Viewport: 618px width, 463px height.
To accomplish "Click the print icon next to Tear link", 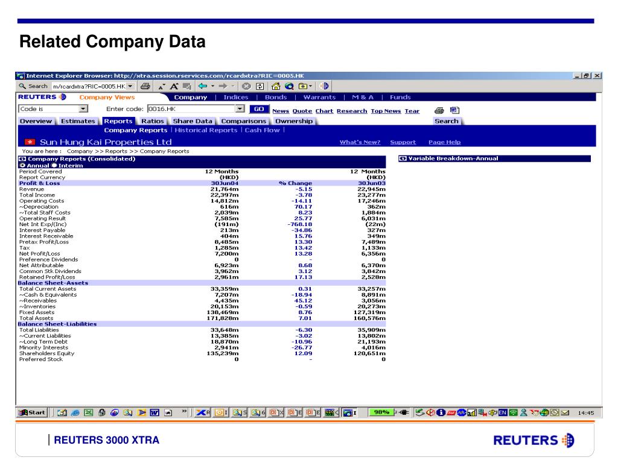I will 439,111.
